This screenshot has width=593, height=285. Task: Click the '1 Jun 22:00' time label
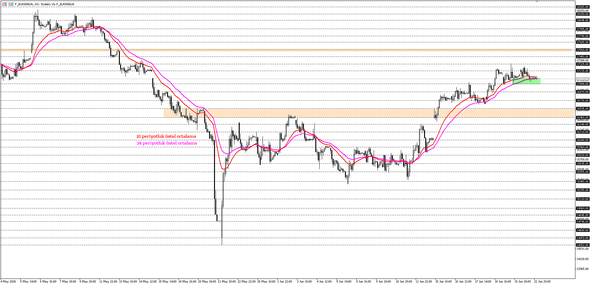click(285, 282)
